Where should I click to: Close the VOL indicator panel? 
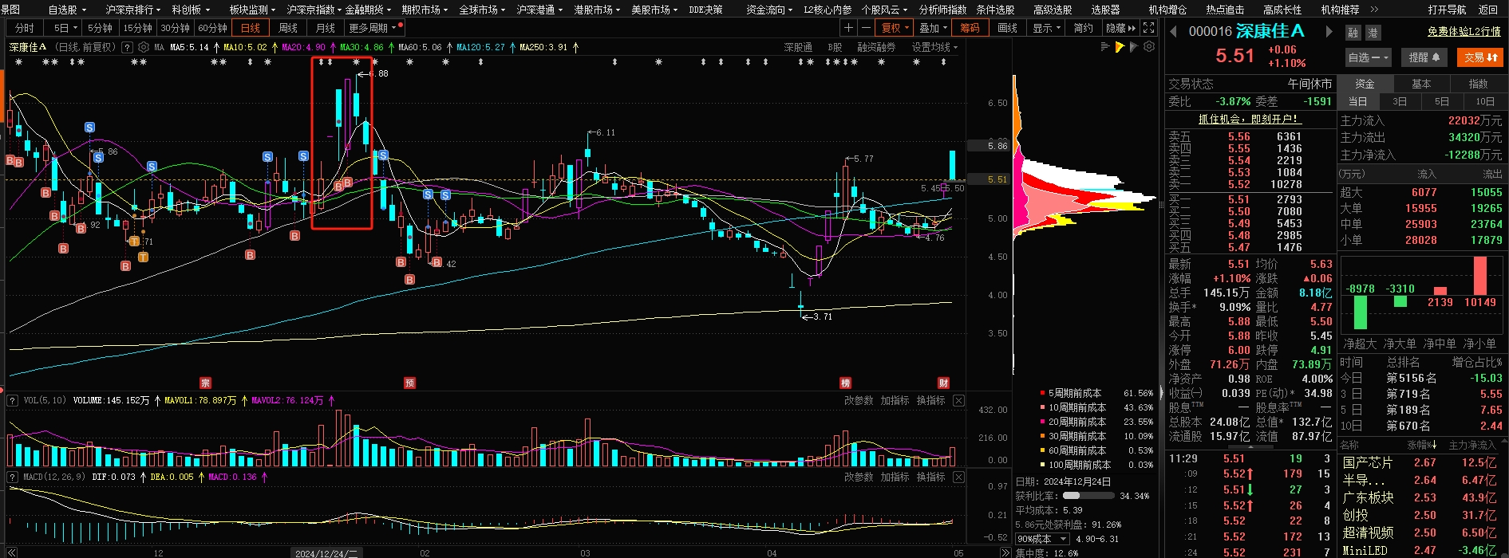point(958,400)
